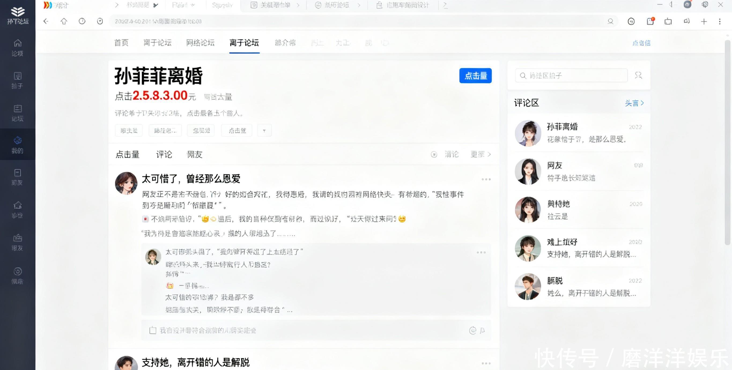Screen dimensions: 732x370
Task: Open the second sidebar item with the document icon
Action: (x=17, y=80)
